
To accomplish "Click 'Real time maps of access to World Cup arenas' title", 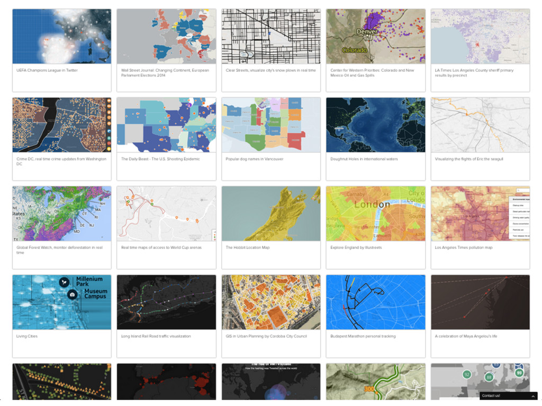I will click(161, 247).
